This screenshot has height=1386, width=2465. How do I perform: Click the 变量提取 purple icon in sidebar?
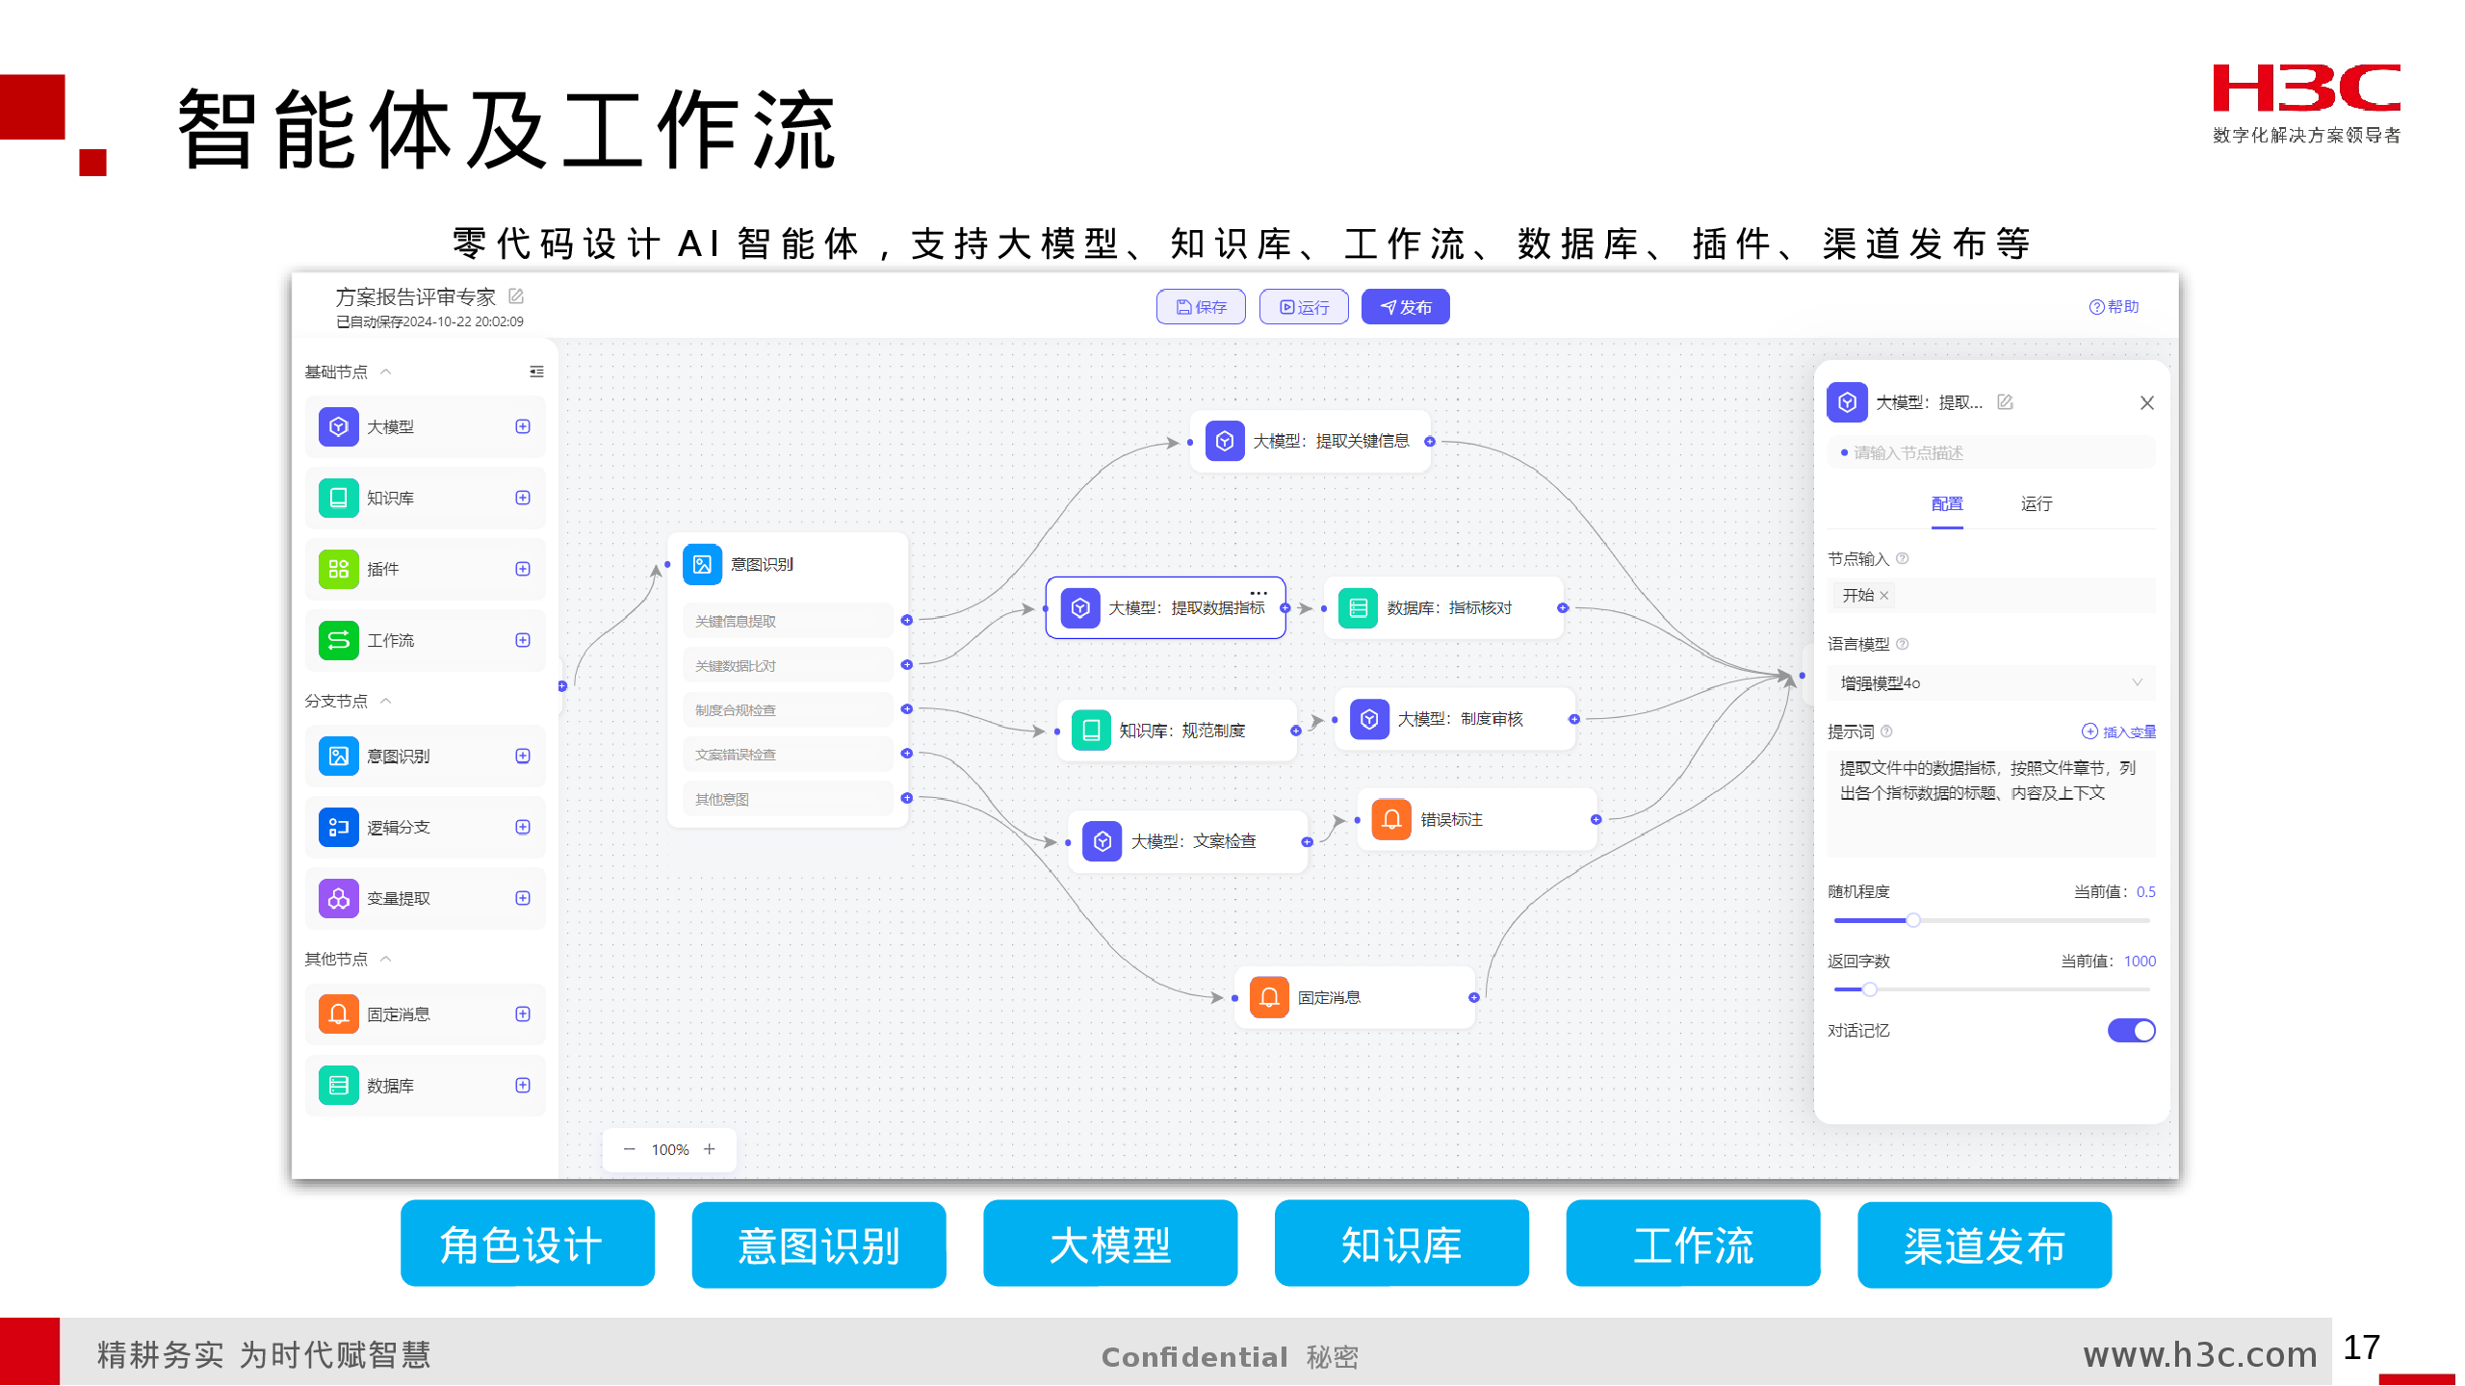[x=338, y=898]
